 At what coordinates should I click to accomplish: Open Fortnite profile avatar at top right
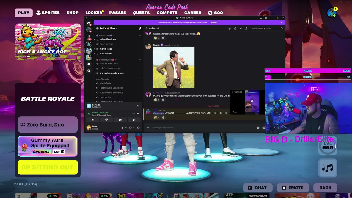pos(332,13)
